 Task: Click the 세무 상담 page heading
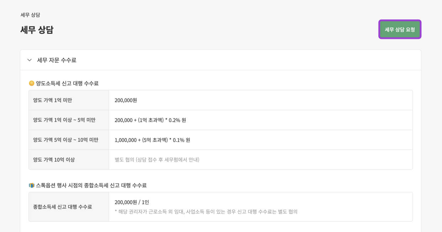(x=36, y=30)
